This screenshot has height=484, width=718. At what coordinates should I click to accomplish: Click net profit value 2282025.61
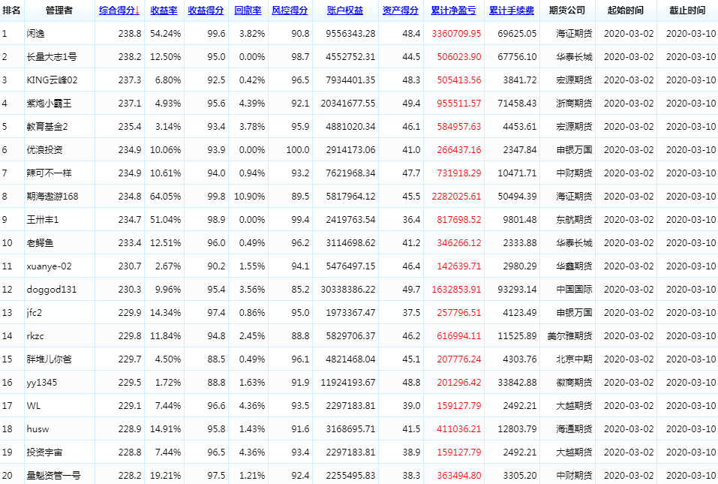pyautogui.click(x=457, y=197)
